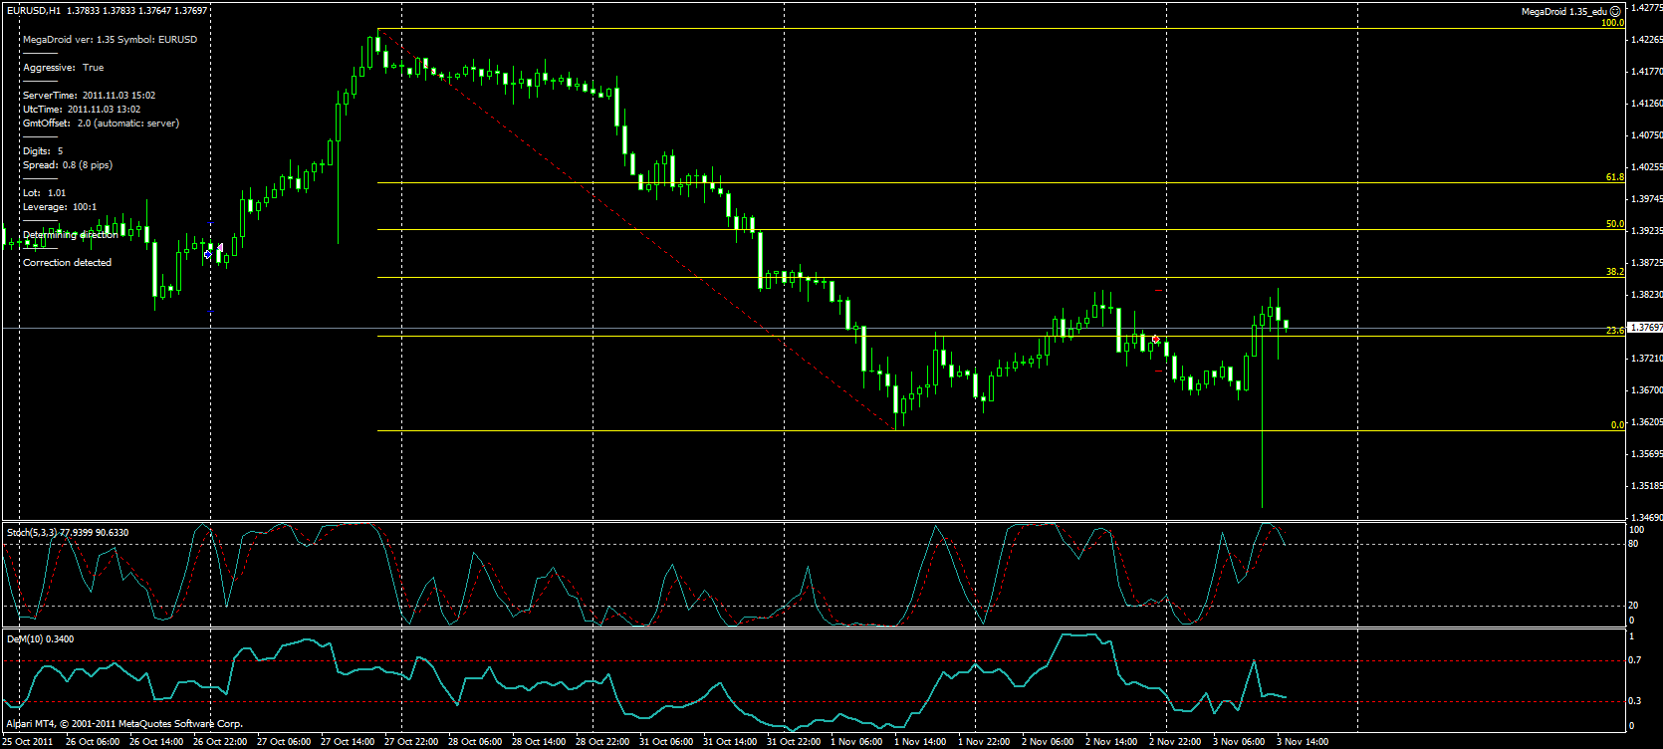Click the 1.40255 price on the axis
This screenshot has width=1663, height=749.
(1646, 167)
